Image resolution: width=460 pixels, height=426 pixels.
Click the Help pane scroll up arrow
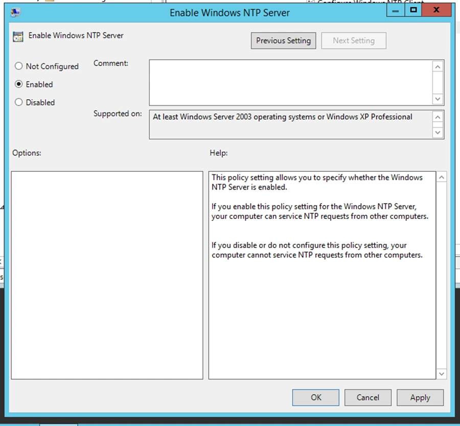pyautogui.click(x=442, y=177)
